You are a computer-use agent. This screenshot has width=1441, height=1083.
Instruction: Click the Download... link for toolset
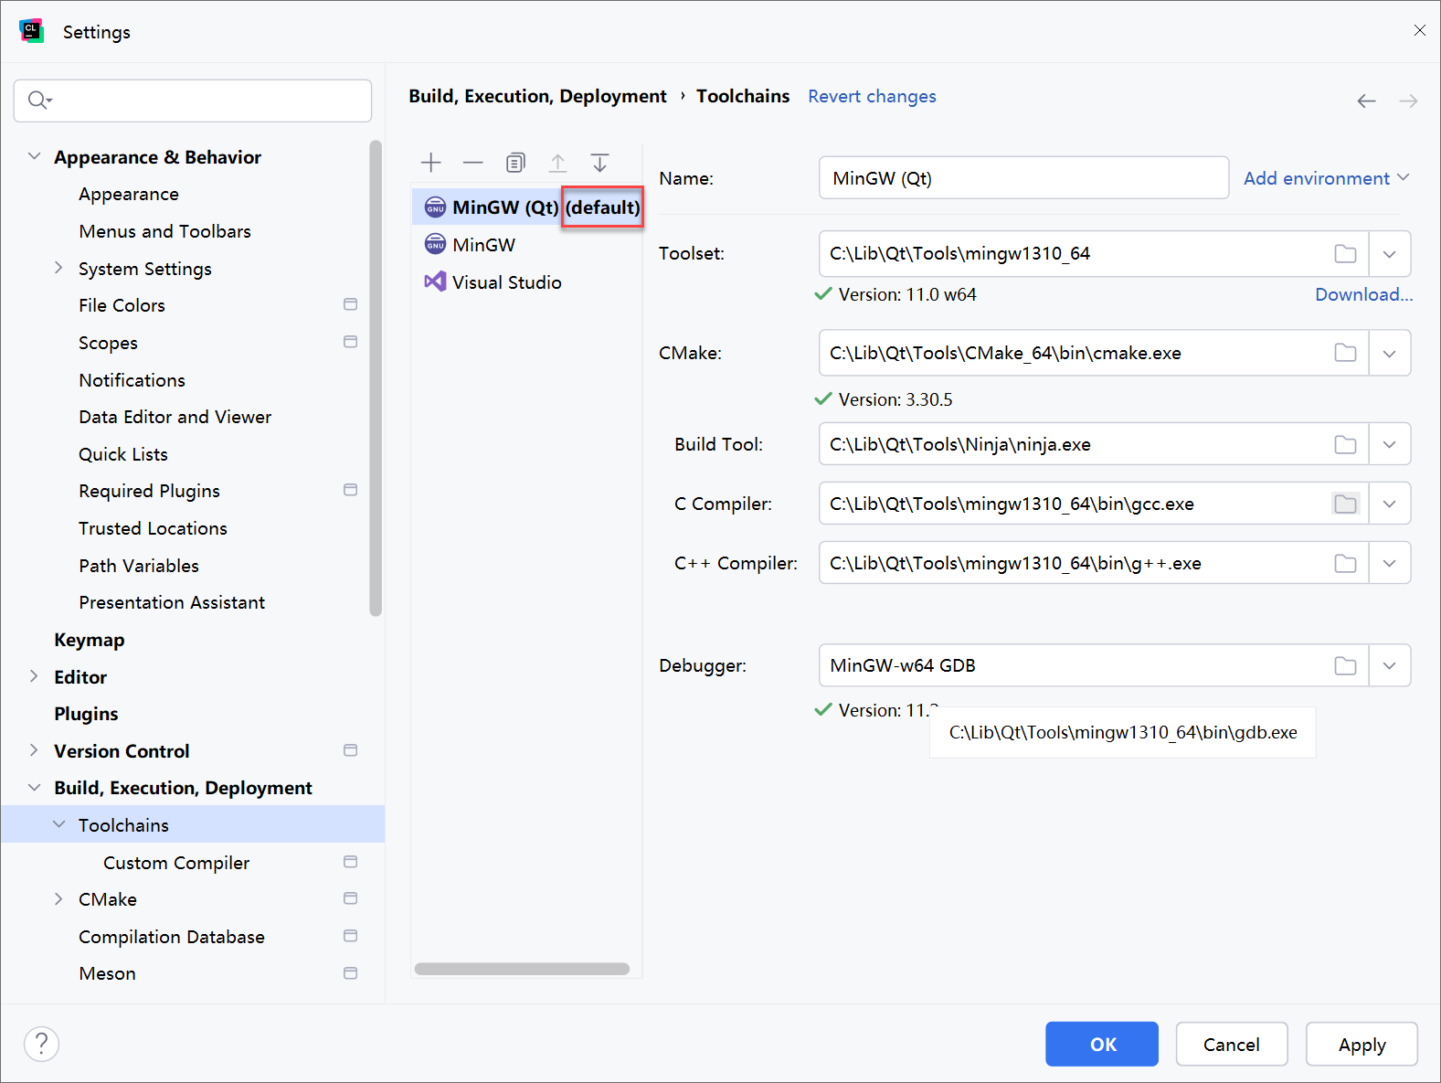(1363, 294)
